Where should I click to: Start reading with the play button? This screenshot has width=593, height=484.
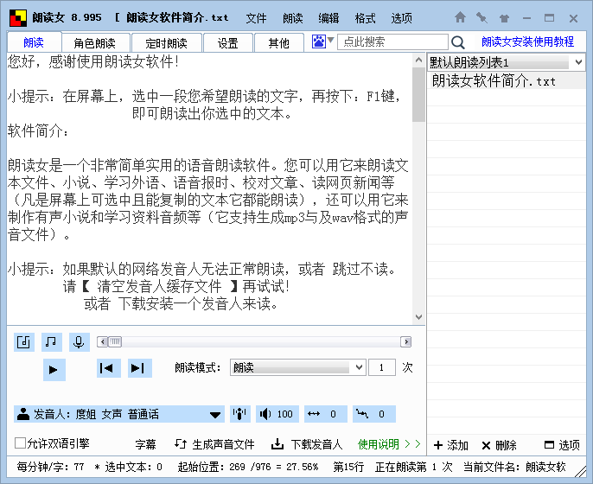tap(54, 369)
